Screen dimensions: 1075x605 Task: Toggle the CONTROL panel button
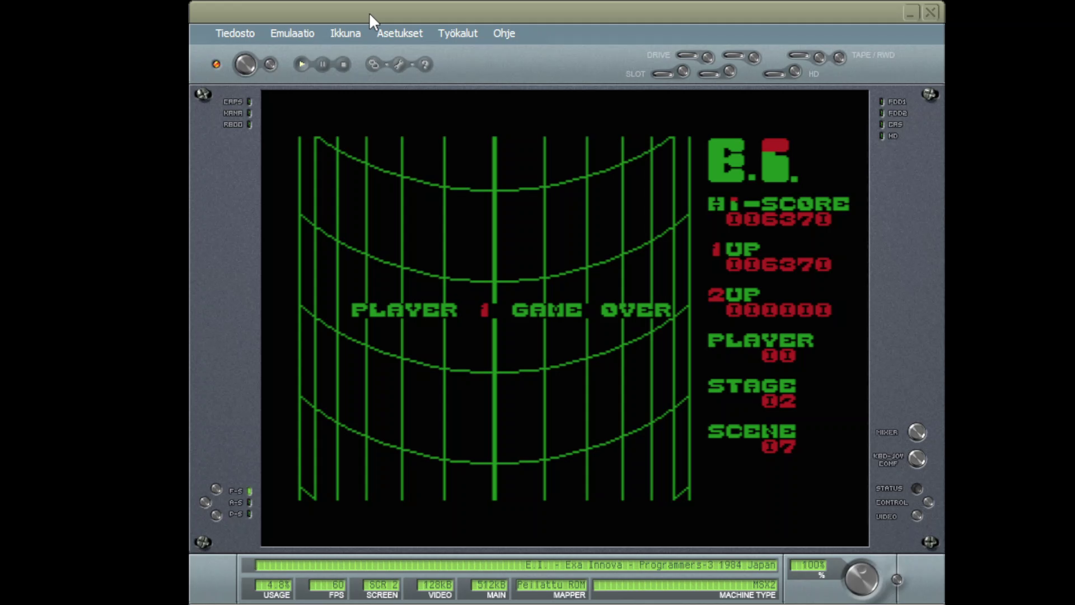pyautogui.click(x=928, y=502)
